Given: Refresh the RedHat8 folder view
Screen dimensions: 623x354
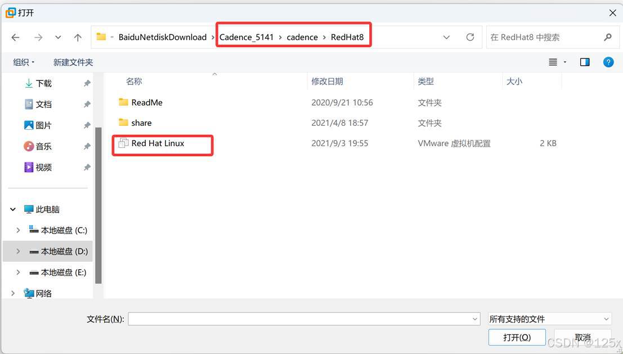Looking at the screenshot, I should 470,37.
